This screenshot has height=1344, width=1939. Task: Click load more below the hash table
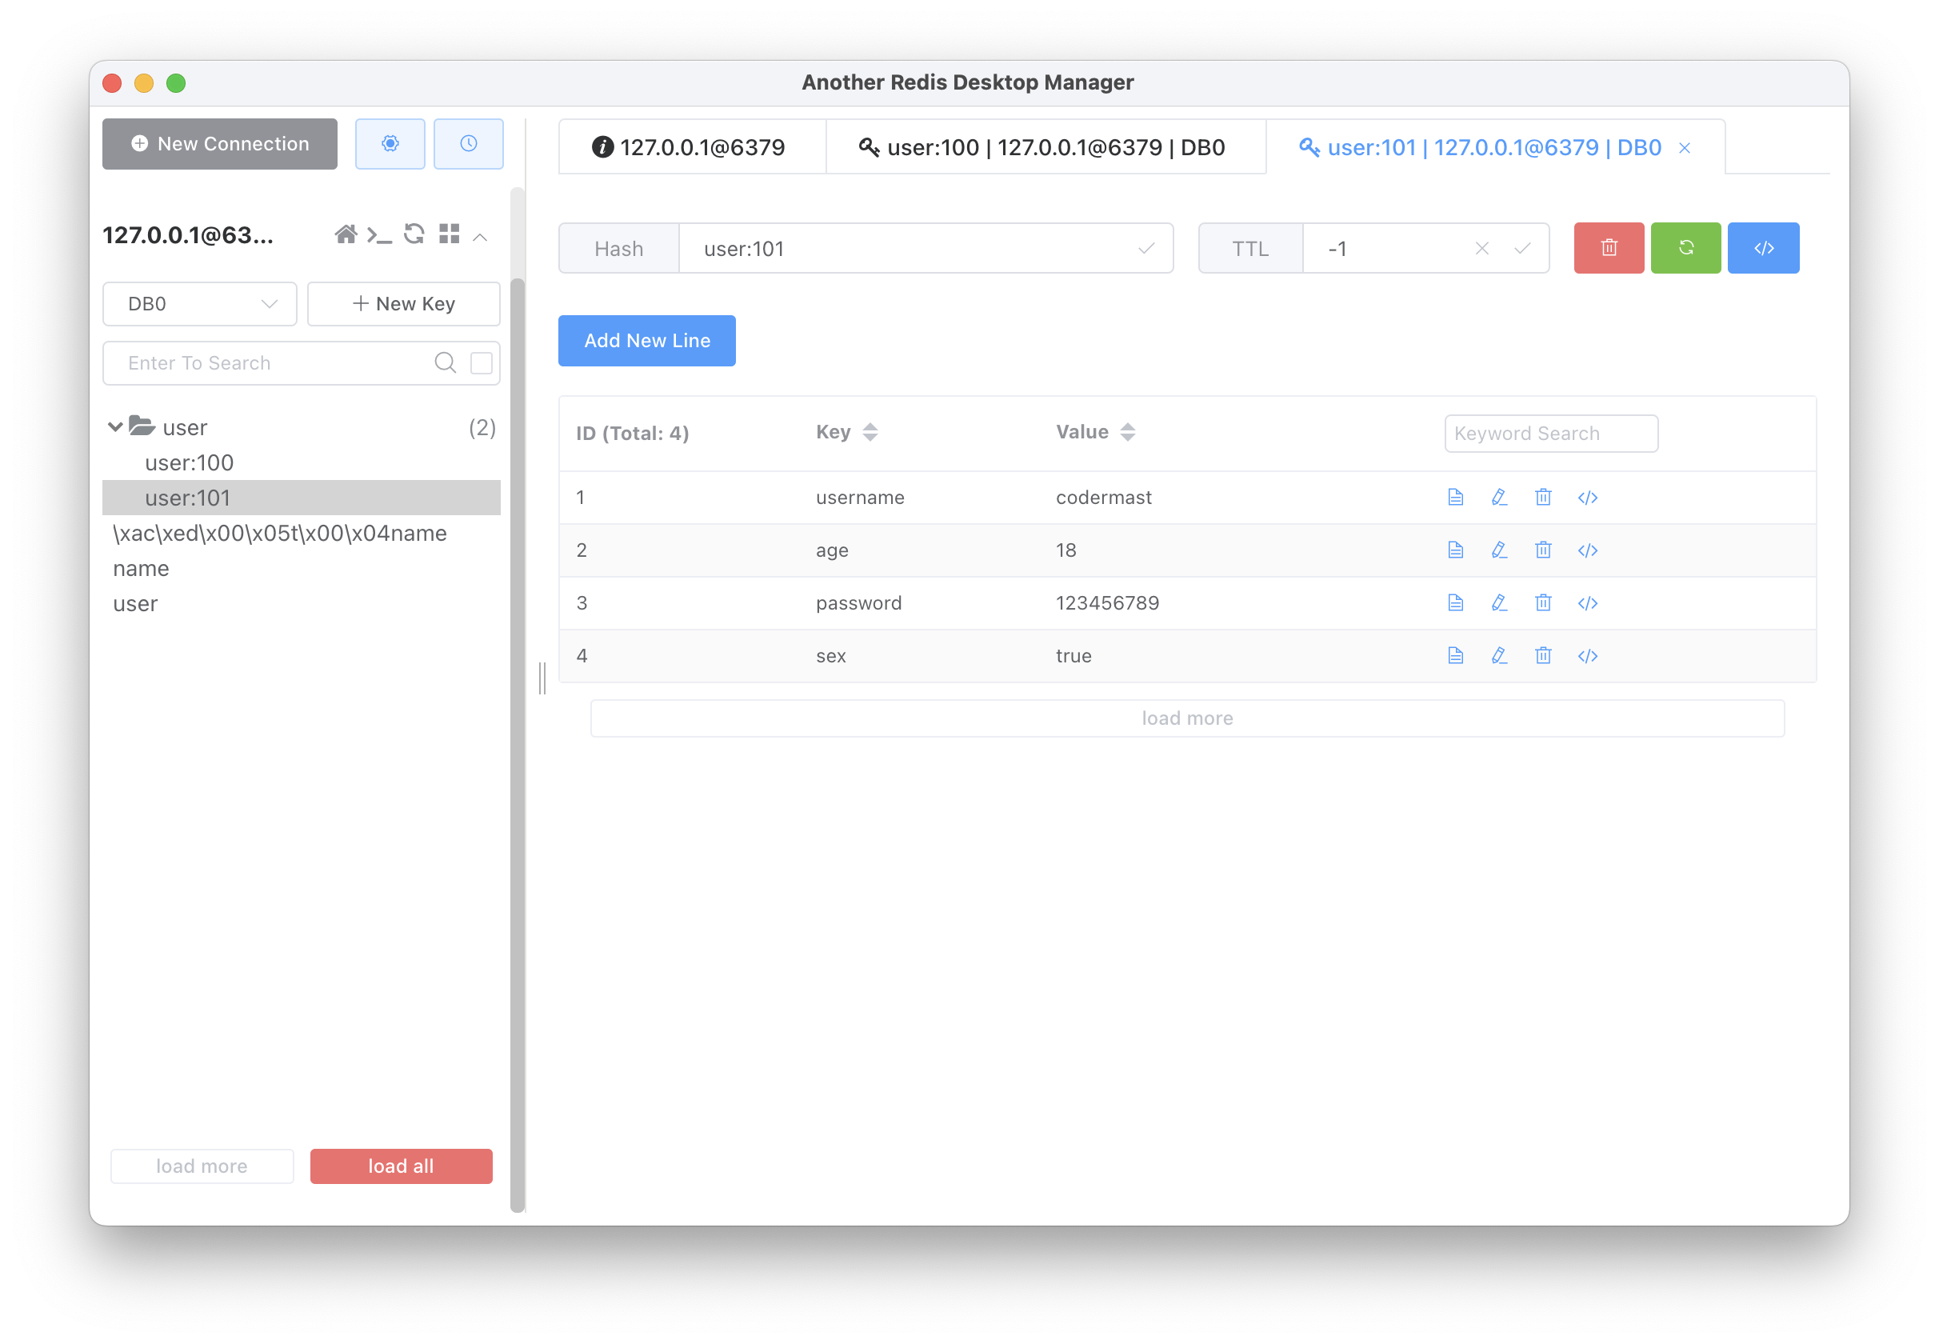[1187, 718]
